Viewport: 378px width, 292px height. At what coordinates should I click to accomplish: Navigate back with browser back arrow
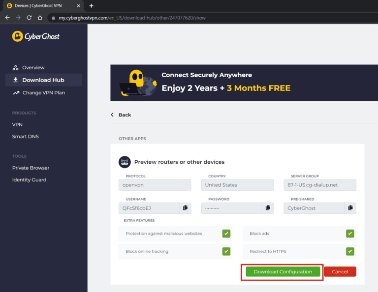pos(7,17)
